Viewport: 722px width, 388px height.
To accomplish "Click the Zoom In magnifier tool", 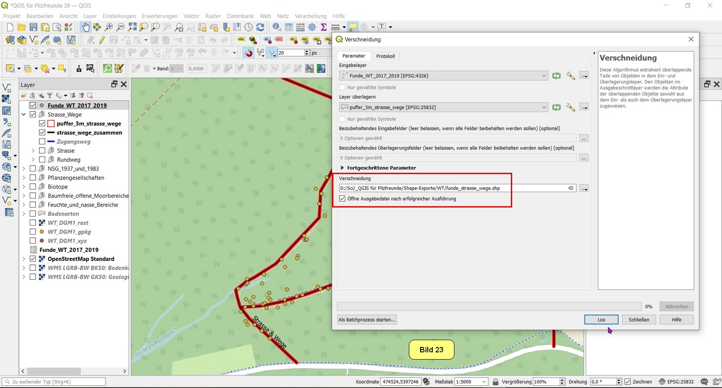I will point(109,28).
